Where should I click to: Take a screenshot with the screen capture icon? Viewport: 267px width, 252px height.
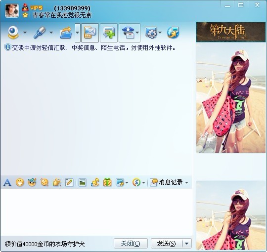pyautogui.click(x=120, y=182)
